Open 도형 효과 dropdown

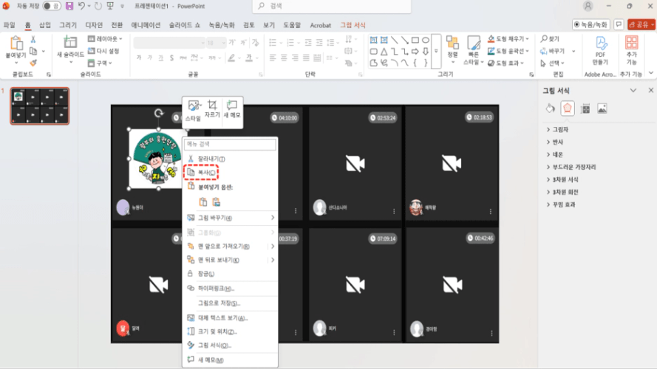[x=505, y=63]
